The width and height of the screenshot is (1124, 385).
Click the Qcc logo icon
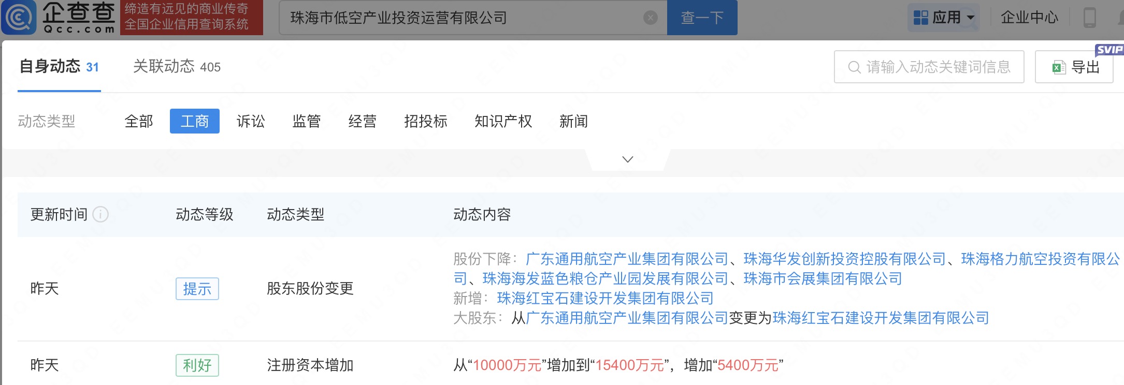pyautogui.click(x=19, y=18)
